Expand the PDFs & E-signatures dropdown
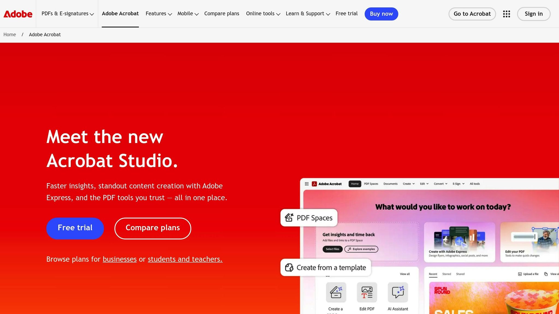This screenshot has width=559, height=314. pyautogui.click(x=67, y=14)
